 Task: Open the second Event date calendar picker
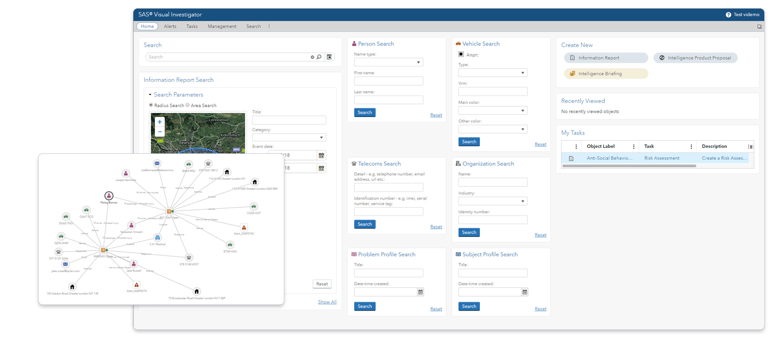click(x=321, y=168)
